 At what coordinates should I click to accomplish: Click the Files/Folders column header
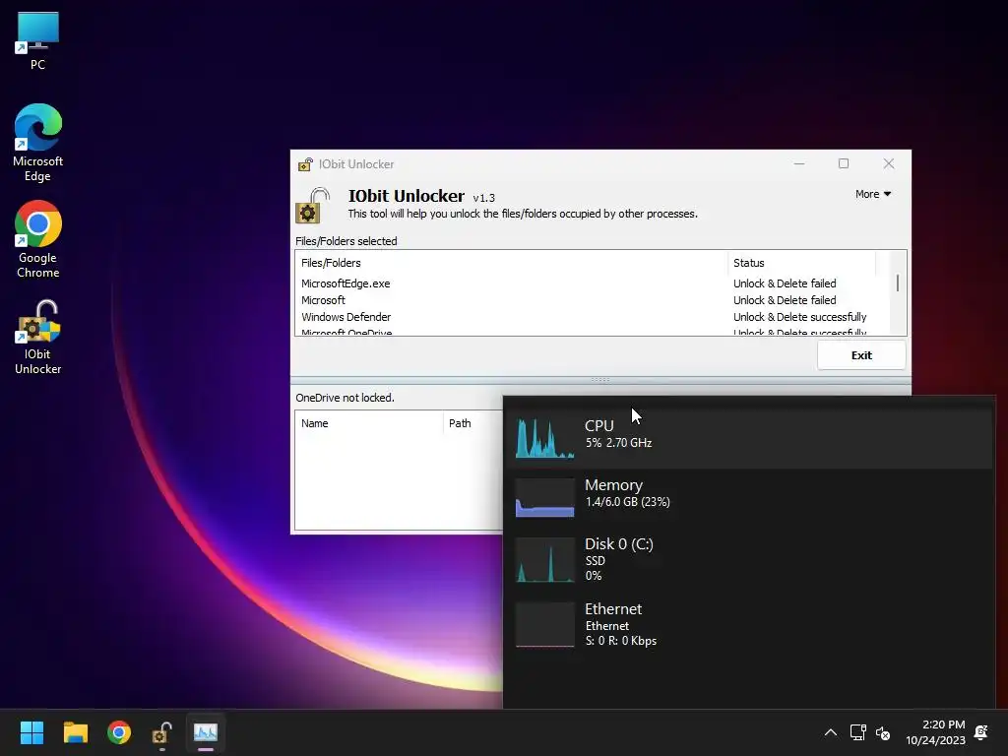512,263
